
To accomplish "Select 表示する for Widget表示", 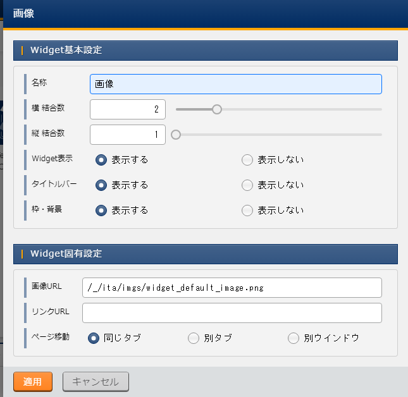I will [x=101, y=160].
